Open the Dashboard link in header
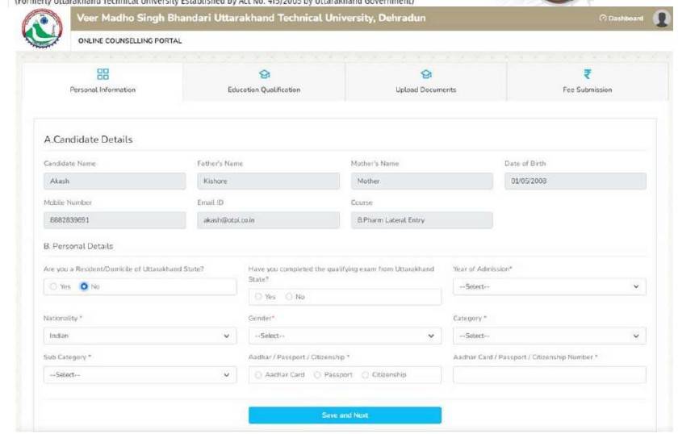 click(621, 19)
